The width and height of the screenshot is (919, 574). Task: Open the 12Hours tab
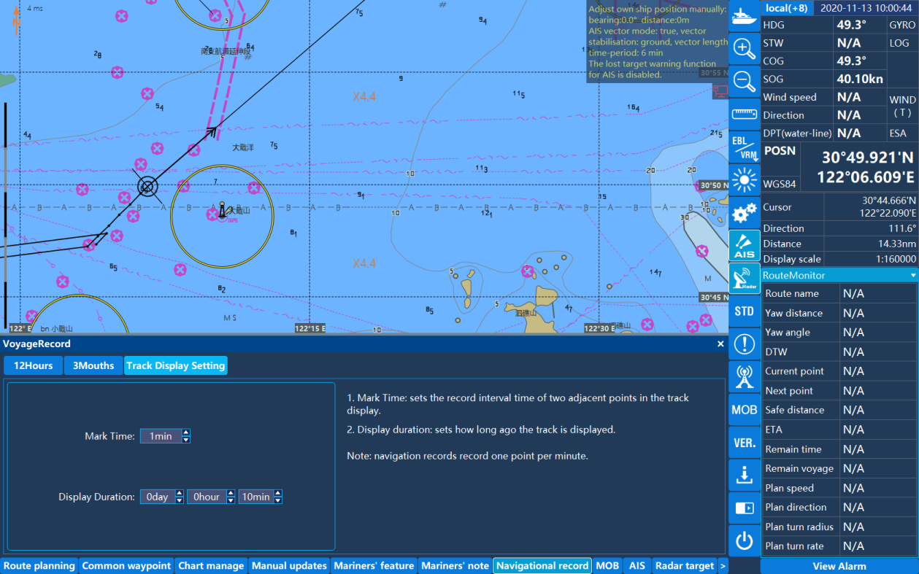(34, 365)
